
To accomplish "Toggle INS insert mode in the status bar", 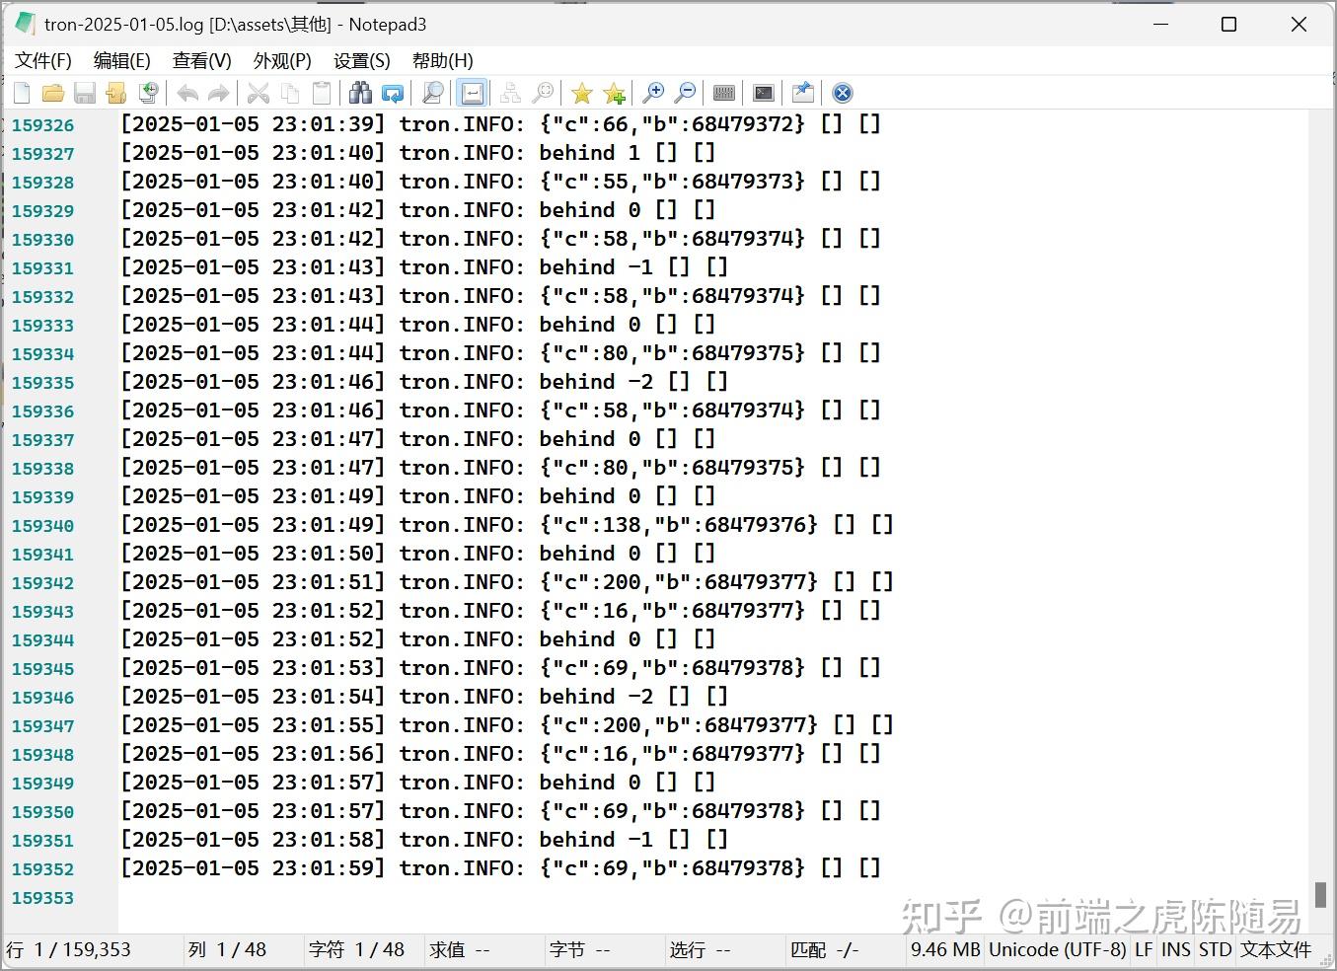I will (1176, 950).
